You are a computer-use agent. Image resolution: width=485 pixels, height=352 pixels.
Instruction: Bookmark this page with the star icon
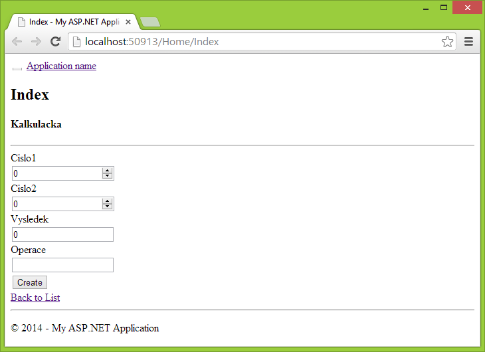[447, 41]
